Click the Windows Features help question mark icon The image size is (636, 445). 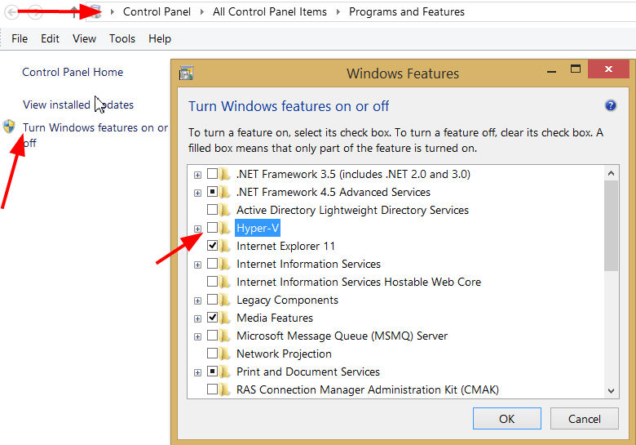611,106
